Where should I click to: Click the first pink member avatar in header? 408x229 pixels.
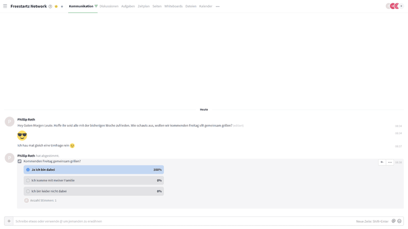(x=392, y=6)
